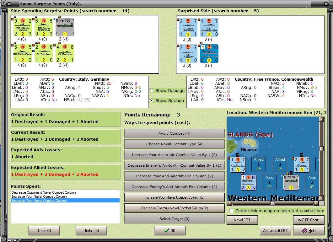Click the Galissonnière counter on the map
The width and height of the screenshot is (333, 242).
238,164
